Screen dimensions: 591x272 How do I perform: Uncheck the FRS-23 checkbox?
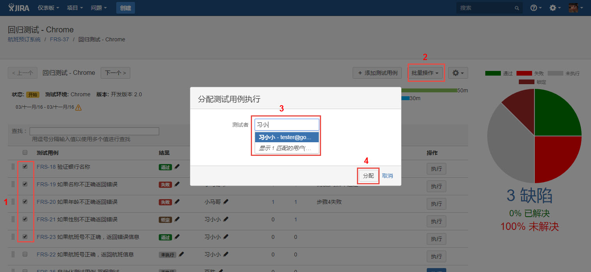[25, 237]
